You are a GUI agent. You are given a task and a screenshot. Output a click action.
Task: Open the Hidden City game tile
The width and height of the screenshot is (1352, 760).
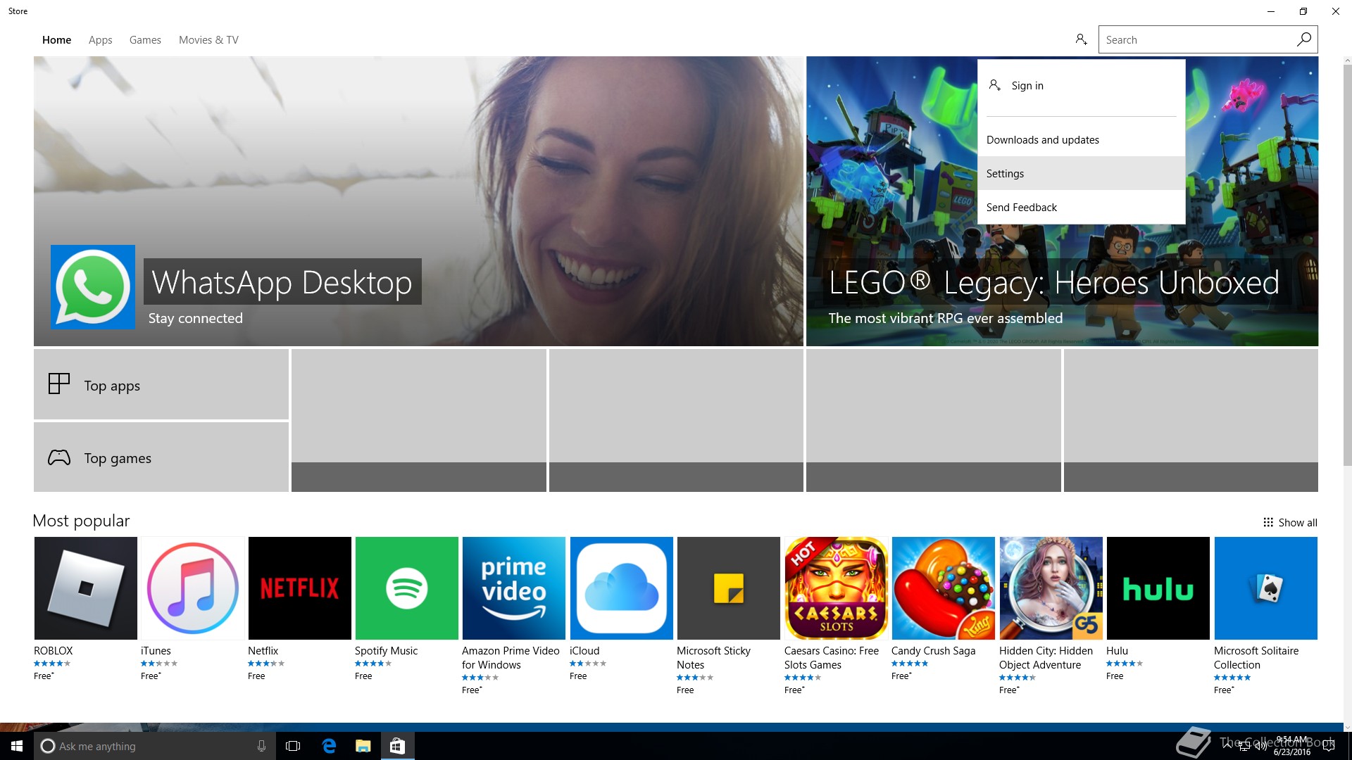1051,588
